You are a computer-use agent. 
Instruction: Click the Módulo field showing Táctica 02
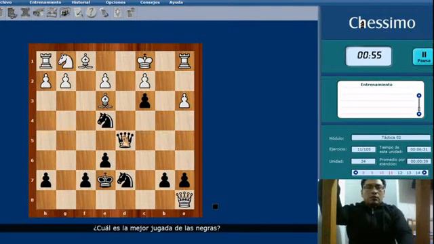[x=391, y=138]
